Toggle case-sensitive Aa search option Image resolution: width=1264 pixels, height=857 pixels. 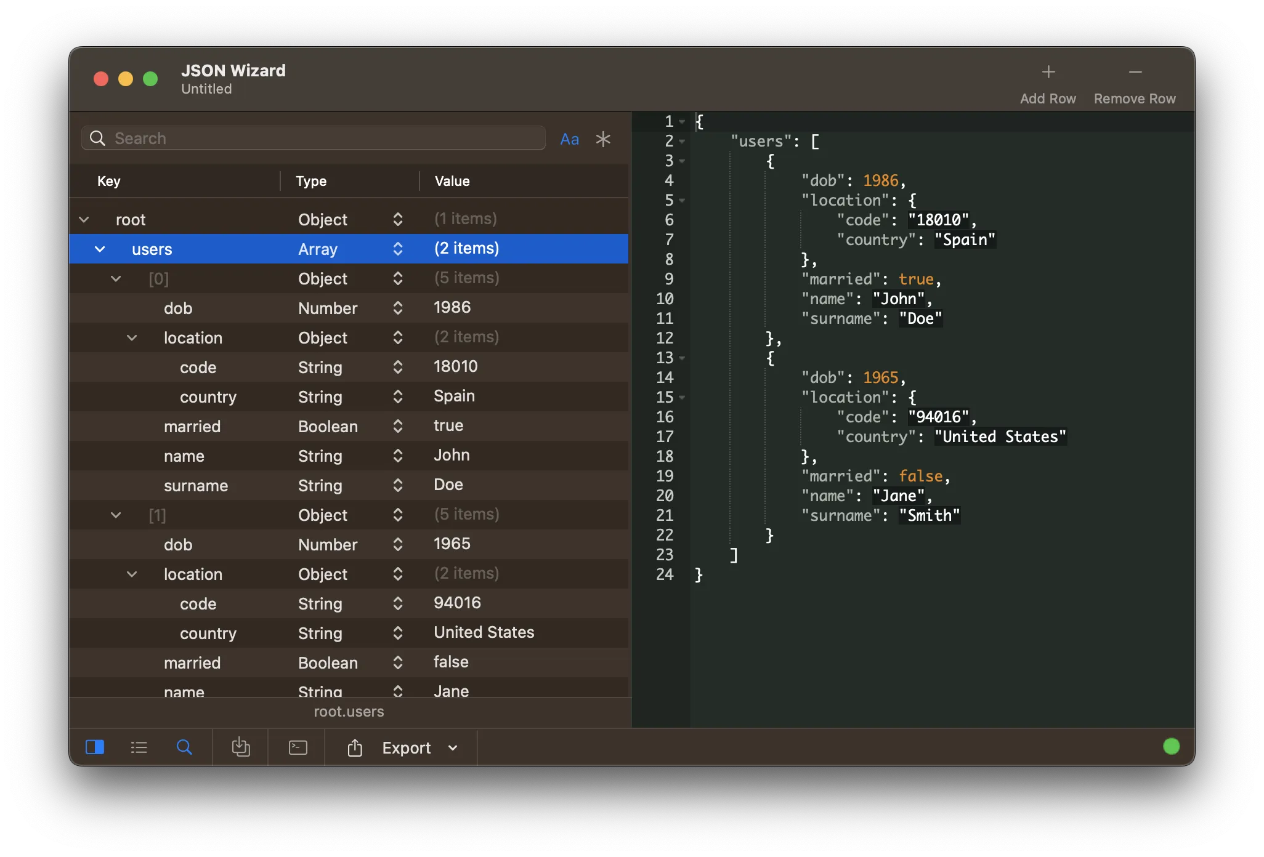point(569,139)
